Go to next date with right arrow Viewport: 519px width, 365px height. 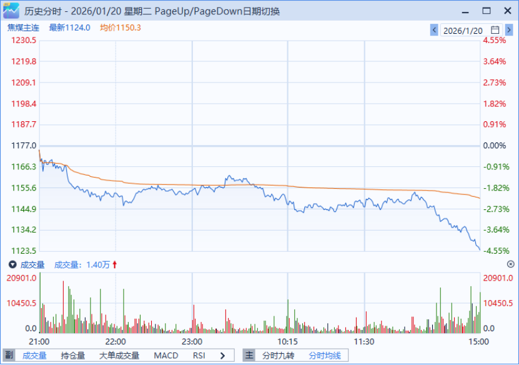click(x=508, y=29)
